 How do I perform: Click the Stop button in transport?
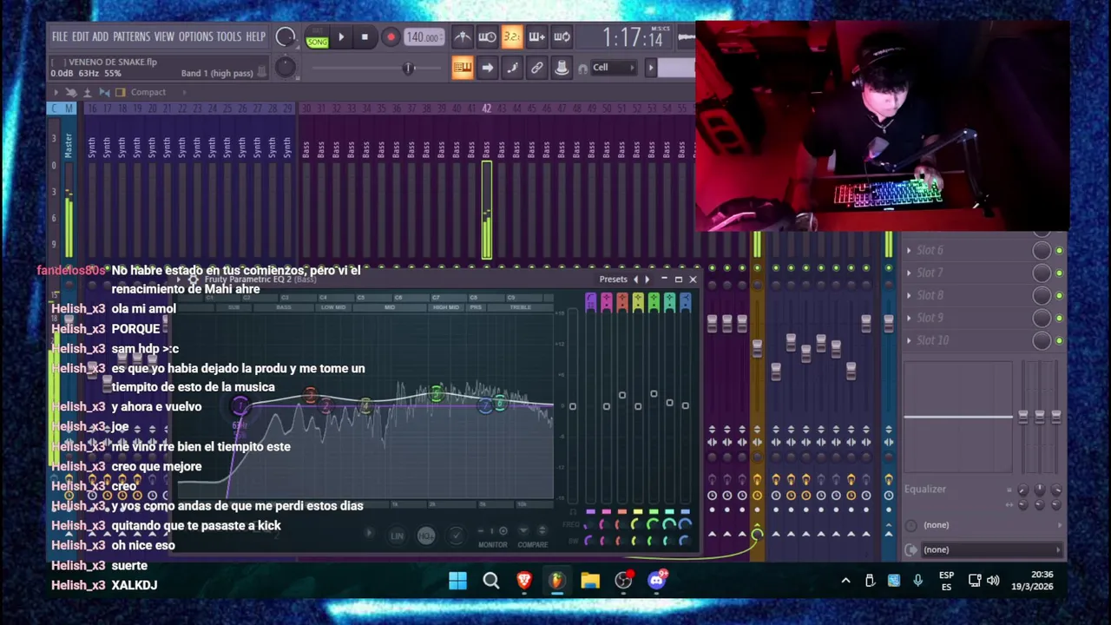pyautogui.click(x=365, y=37)
